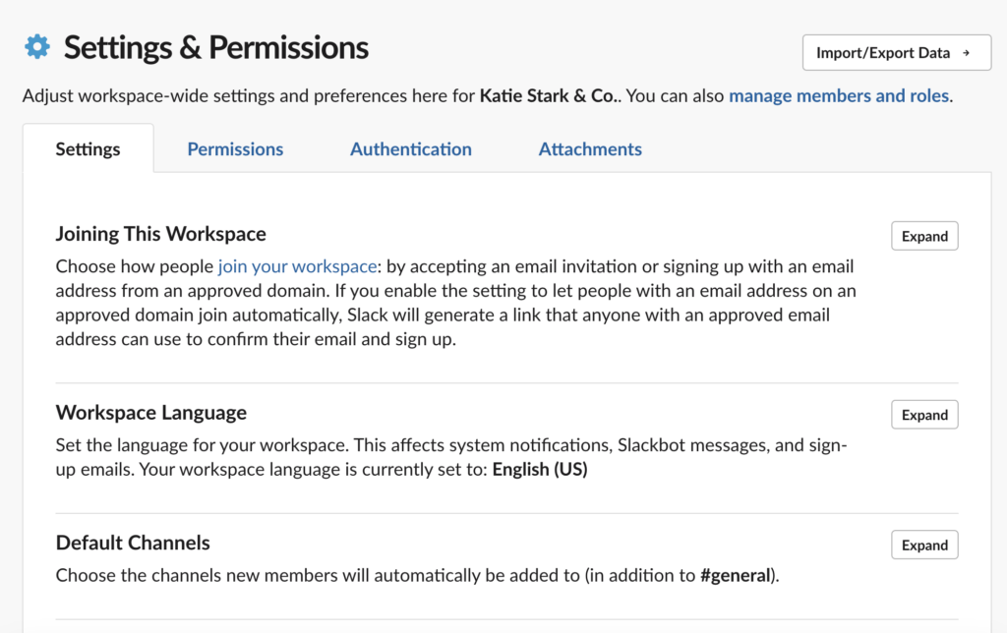This screenshot has height=633, width=1007.
Task: Open the Authentication tab
Action: 411,149
